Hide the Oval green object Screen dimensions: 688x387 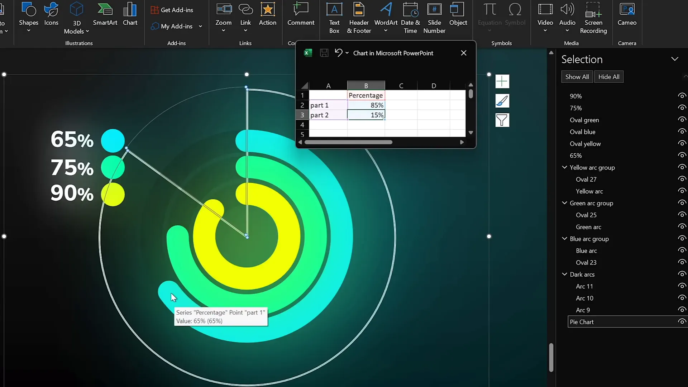(682, 119)
